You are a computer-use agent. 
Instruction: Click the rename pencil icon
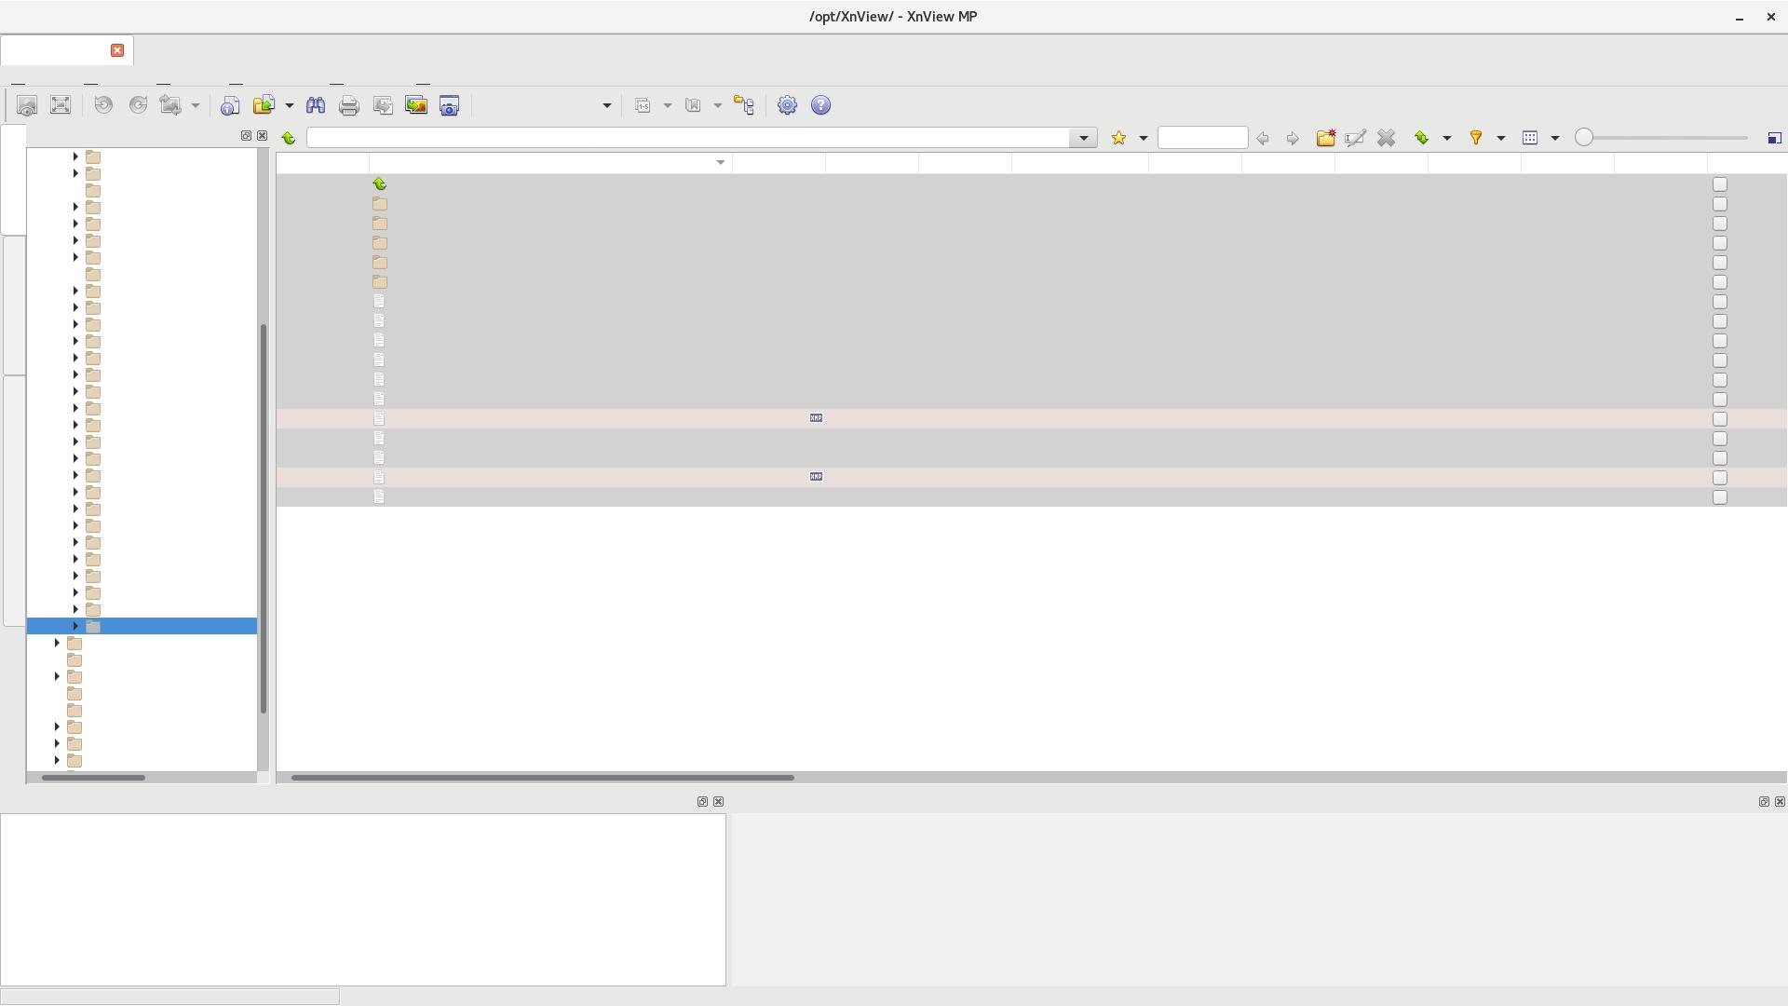1355,138
